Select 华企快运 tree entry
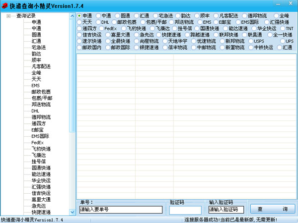The width and height of the screenshot is (298, 223). [x=41, y=181]
